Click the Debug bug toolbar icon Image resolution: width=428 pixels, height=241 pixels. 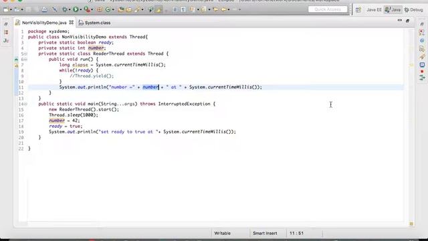(65, 9)
